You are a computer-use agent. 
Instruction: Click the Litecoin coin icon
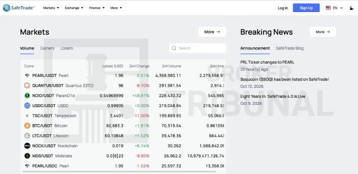[x=27, y=136]
